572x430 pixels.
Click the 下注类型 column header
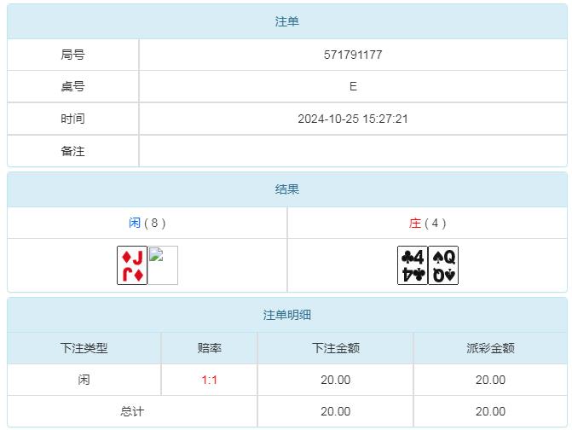[84, 348]
